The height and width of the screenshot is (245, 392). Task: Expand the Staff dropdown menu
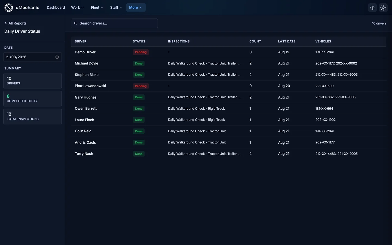[116, 8]
